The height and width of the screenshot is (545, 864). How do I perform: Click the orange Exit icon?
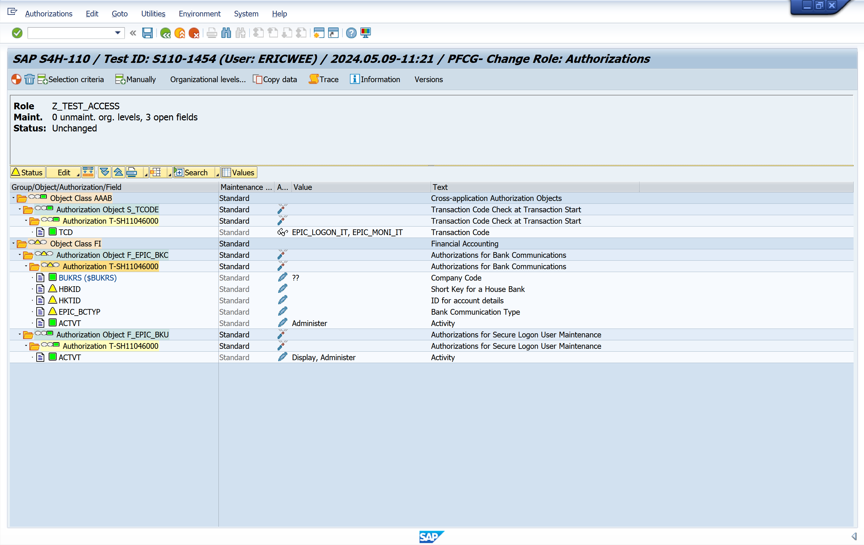point(179,33)
